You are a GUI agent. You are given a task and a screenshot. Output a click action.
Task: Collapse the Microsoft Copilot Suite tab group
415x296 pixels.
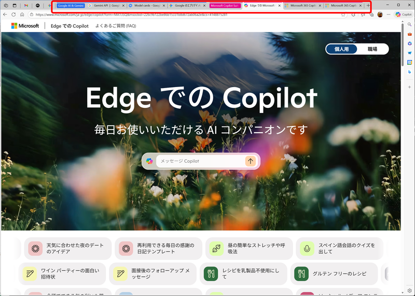(x=225, y=6)
